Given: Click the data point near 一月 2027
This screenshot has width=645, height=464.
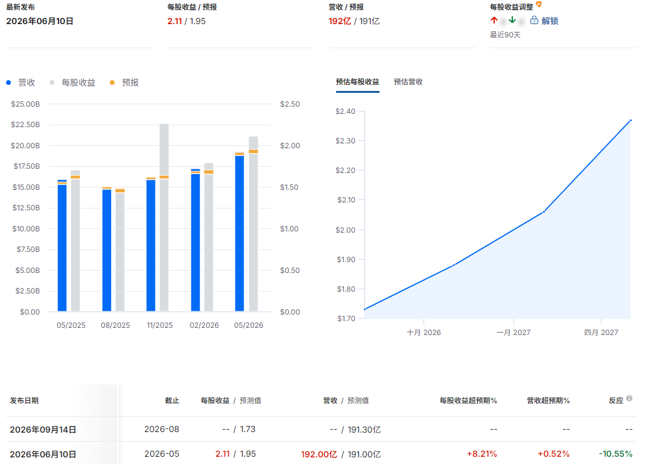Looking at the screenshot, I should [544, 212].
